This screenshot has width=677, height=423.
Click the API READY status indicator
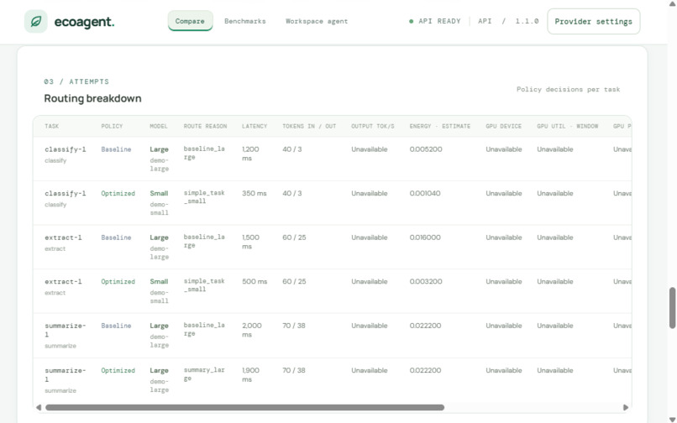(x=435, y=21)
